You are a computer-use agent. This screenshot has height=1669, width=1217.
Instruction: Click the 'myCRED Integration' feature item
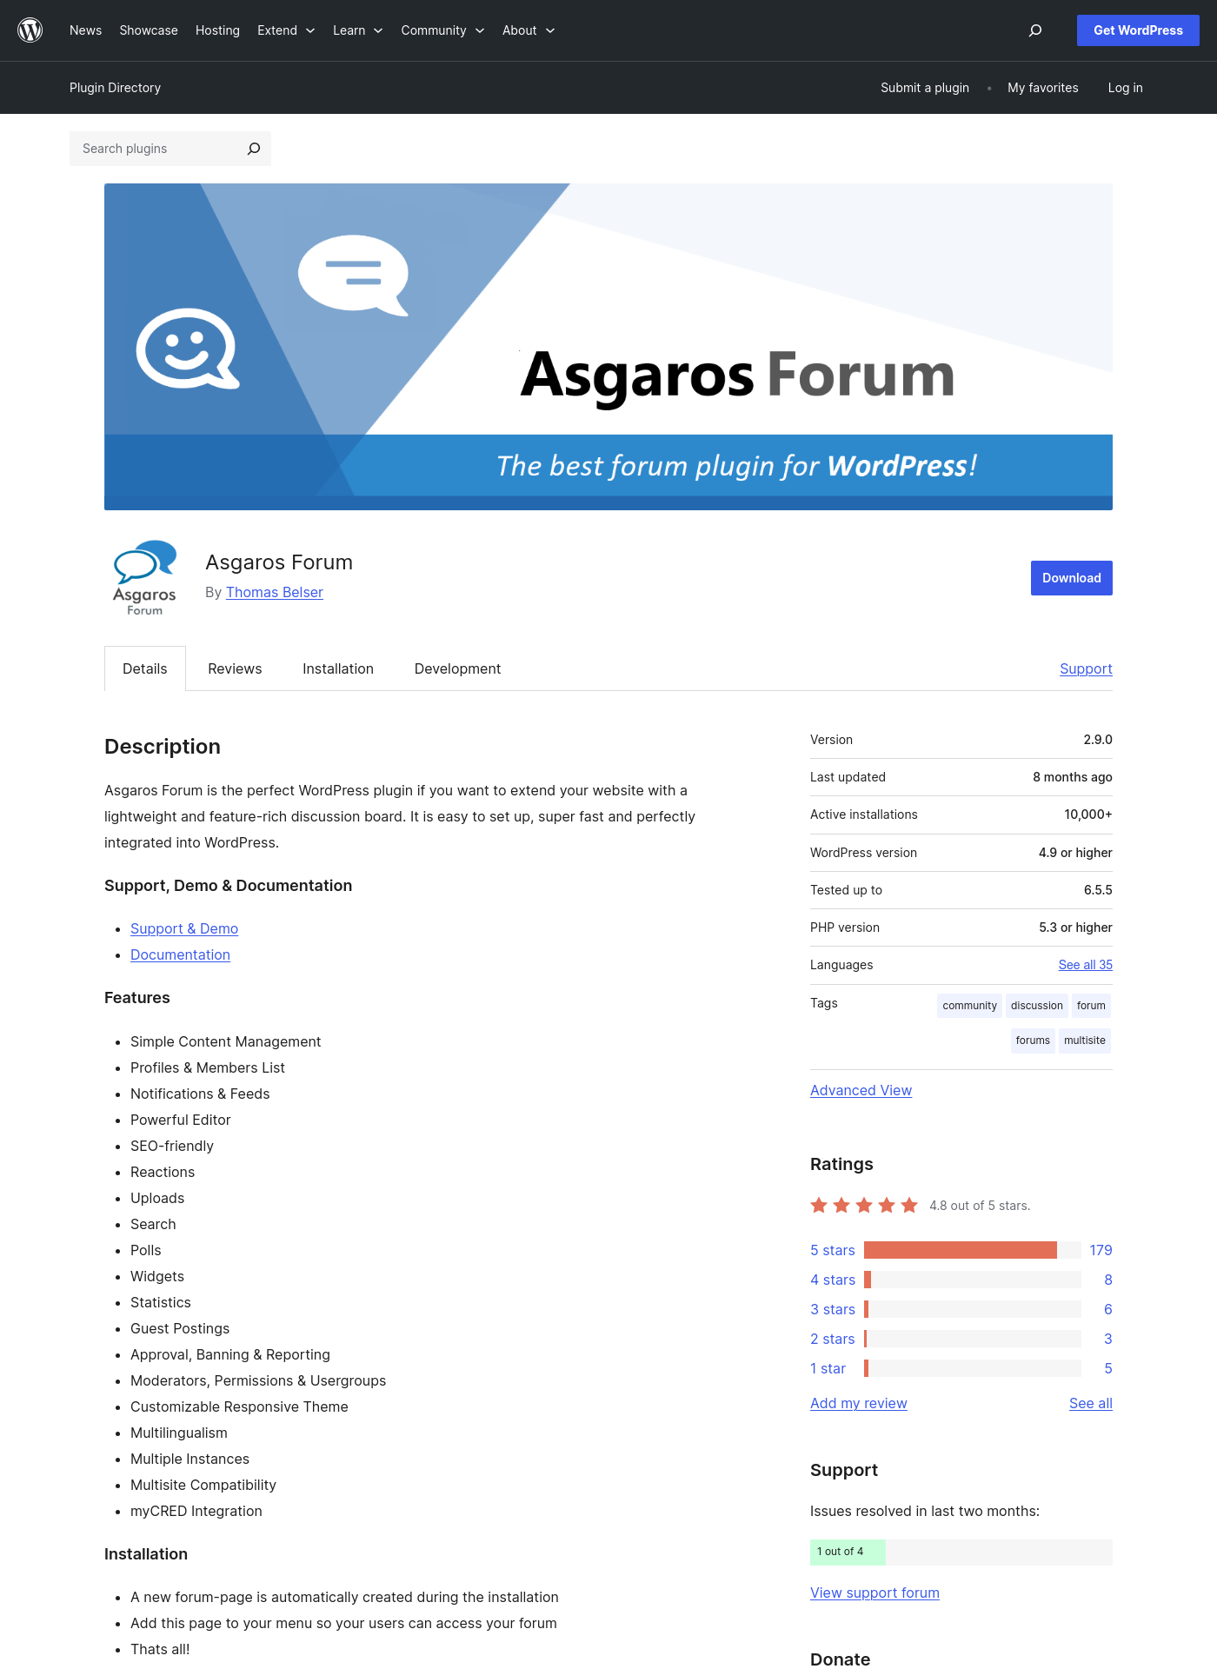pos(196,1511)
